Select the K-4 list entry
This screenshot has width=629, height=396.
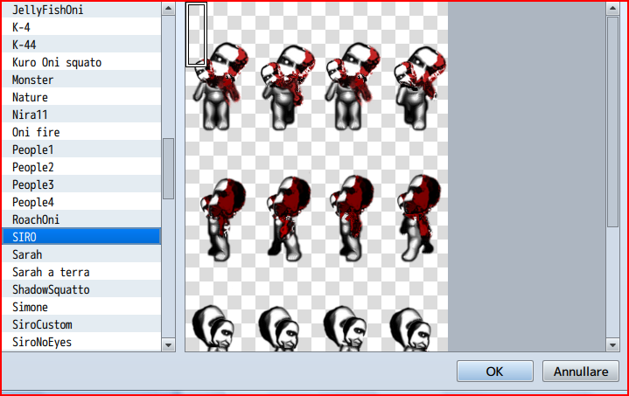81,26
